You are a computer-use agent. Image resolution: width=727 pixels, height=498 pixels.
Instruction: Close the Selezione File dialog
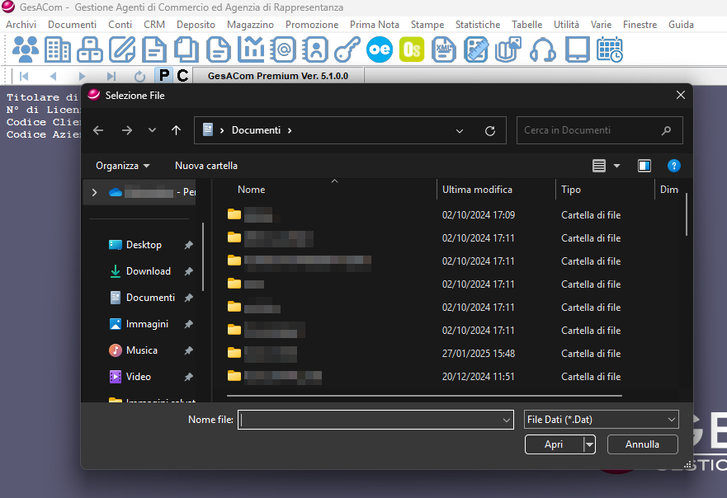pos(681,95)
